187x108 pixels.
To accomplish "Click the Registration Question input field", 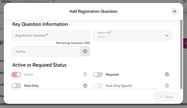I will point(51,35).
